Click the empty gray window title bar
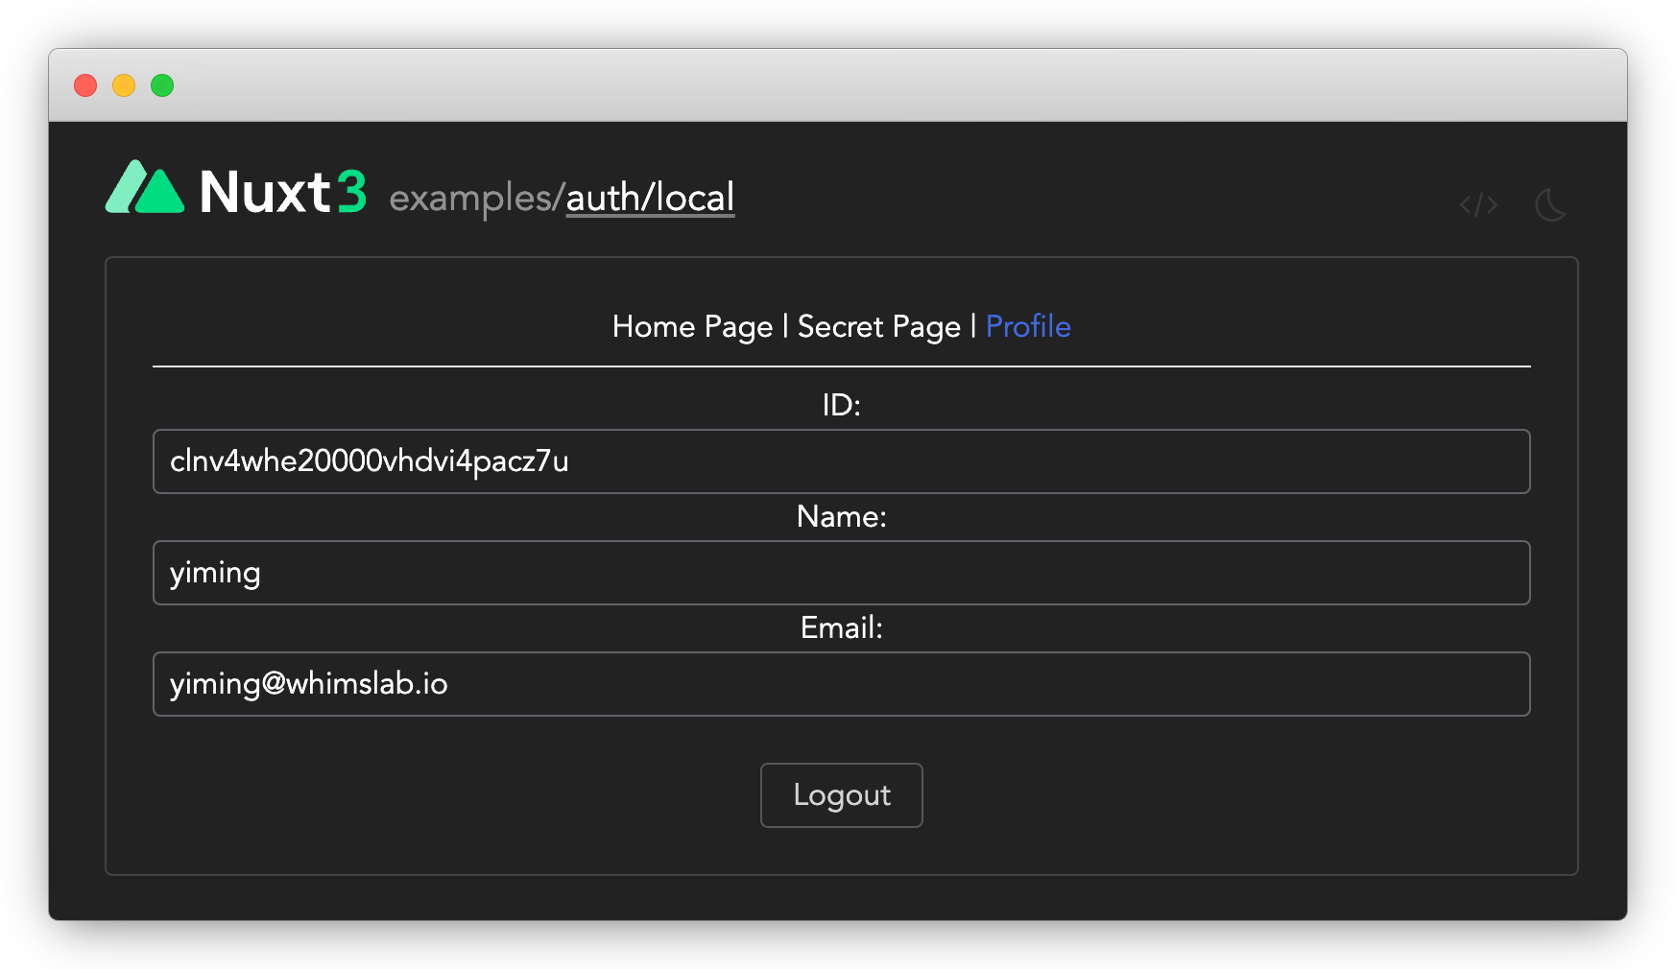The height and width of the screenshot is (969, 1676). 837,85
